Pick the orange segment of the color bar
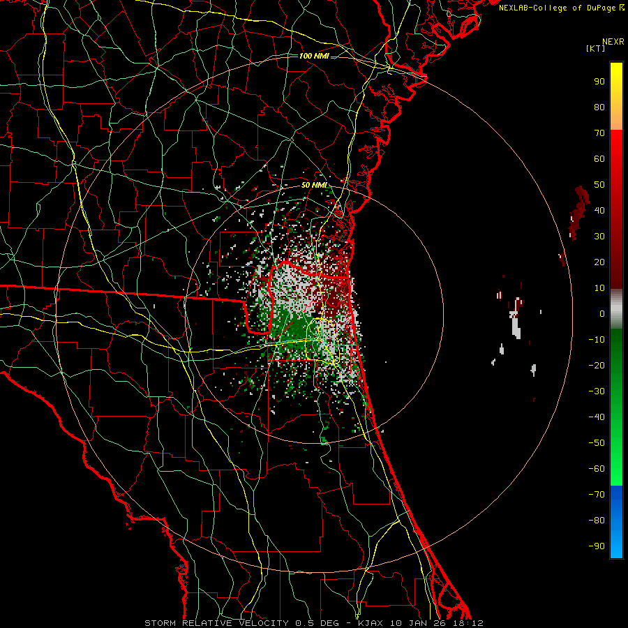Viewport: 628px width, 628px height. coord(616,118)
